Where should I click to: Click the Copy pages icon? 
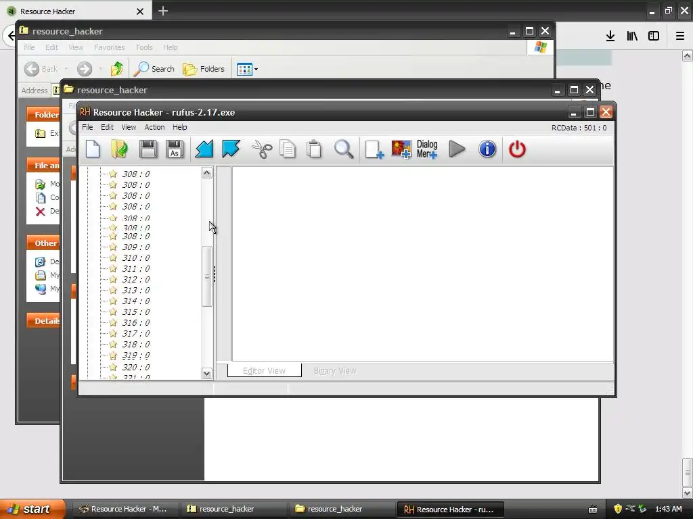[x=288, y=149]
